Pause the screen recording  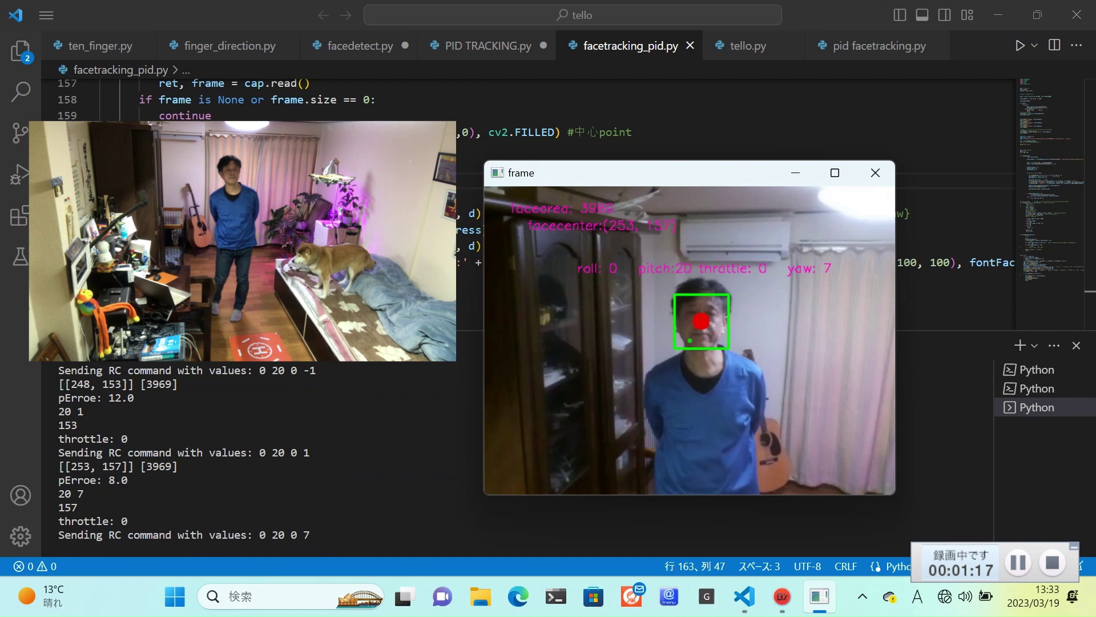pyautogui.click(x=1018, y=563)
